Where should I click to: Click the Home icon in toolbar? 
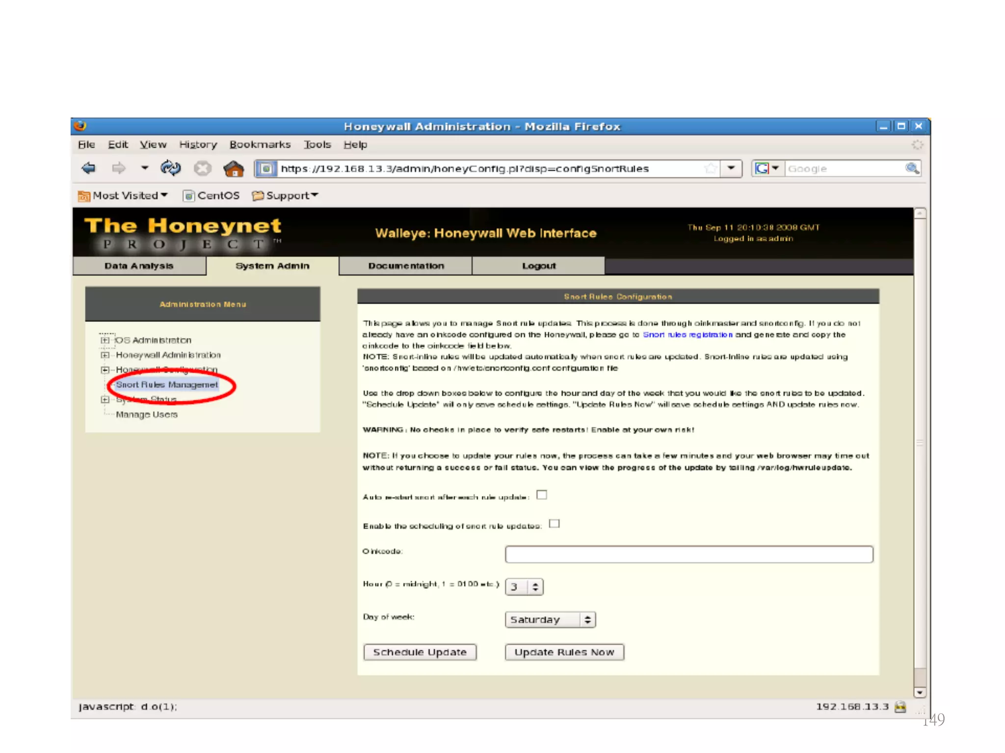point(234,169)
